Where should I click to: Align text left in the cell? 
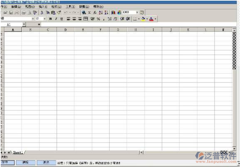pyautogui.click(x=69, y=19)
